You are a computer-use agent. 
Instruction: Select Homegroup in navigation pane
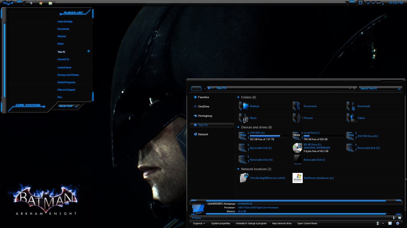203,116
